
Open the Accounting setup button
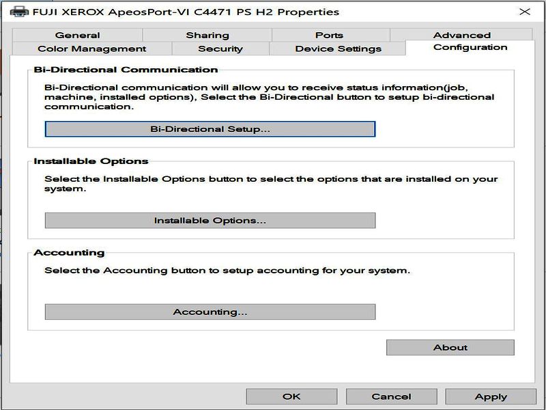[210, 312]
